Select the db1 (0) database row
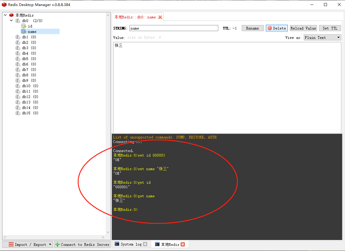Image resolution: width=345 pixels, height=251 pixels. (x=29, y=37)
